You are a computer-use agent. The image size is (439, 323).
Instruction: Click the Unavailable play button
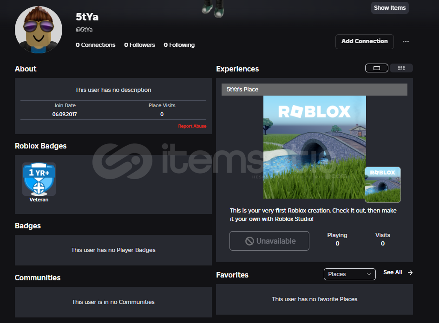pos(269,241)
